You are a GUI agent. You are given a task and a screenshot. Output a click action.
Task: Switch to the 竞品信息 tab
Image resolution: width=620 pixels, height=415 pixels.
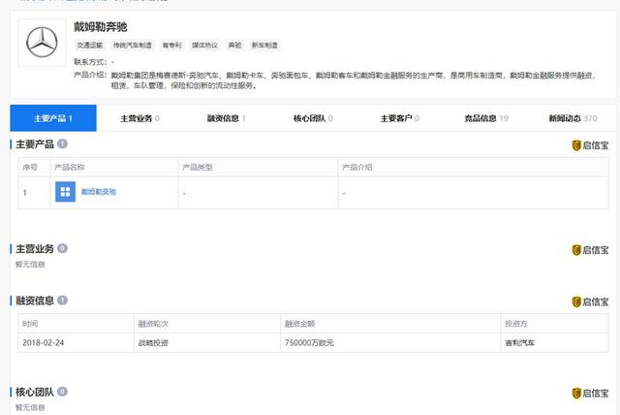(486, 118)
